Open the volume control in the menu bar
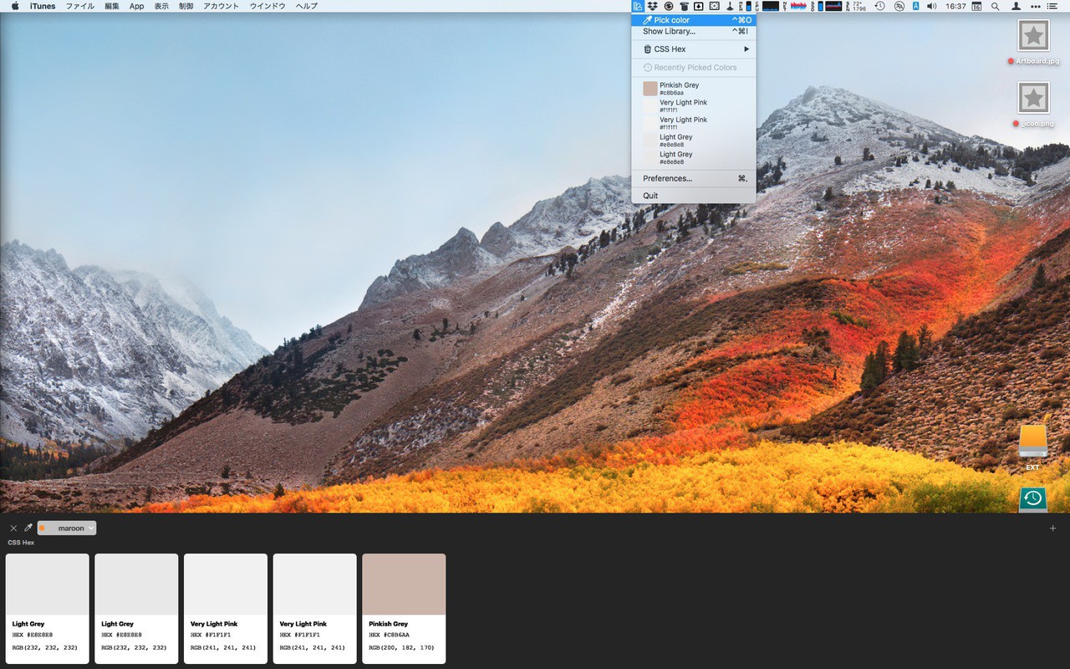 click(x=932, y=6)
